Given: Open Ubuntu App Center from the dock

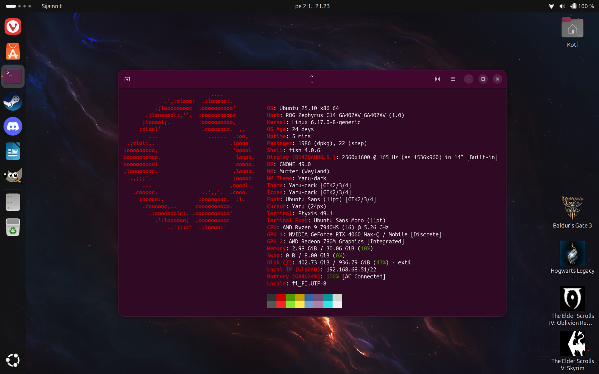Looking at the screenshot, I should point(13,52).
